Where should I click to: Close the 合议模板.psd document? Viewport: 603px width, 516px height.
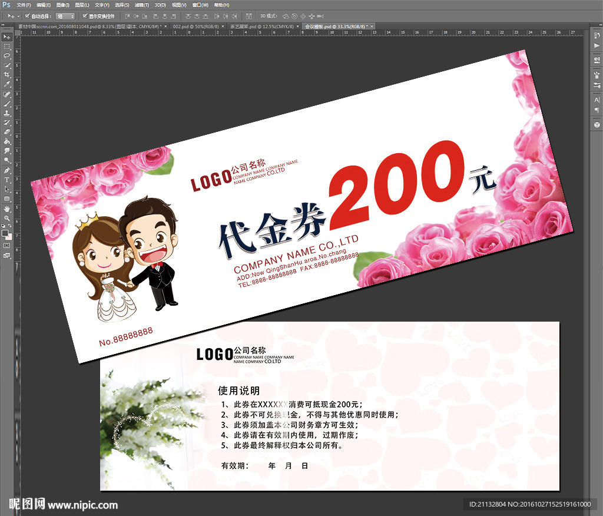[372, 27]
